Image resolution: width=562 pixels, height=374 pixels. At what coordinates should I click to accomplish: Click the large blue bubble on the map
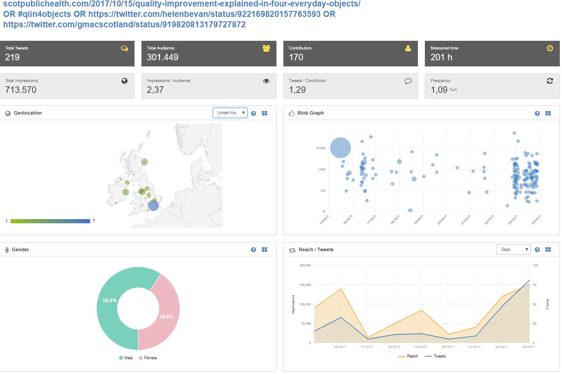(x=153, y=205)
